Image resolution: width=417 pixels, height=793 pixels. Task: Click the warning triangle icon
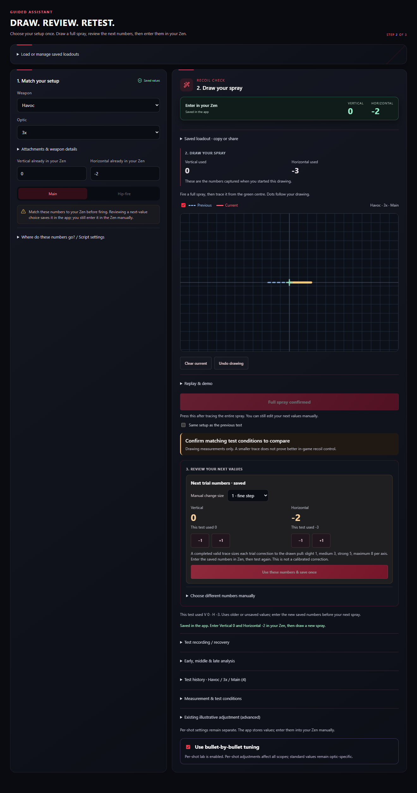click(x=23, y=212)
